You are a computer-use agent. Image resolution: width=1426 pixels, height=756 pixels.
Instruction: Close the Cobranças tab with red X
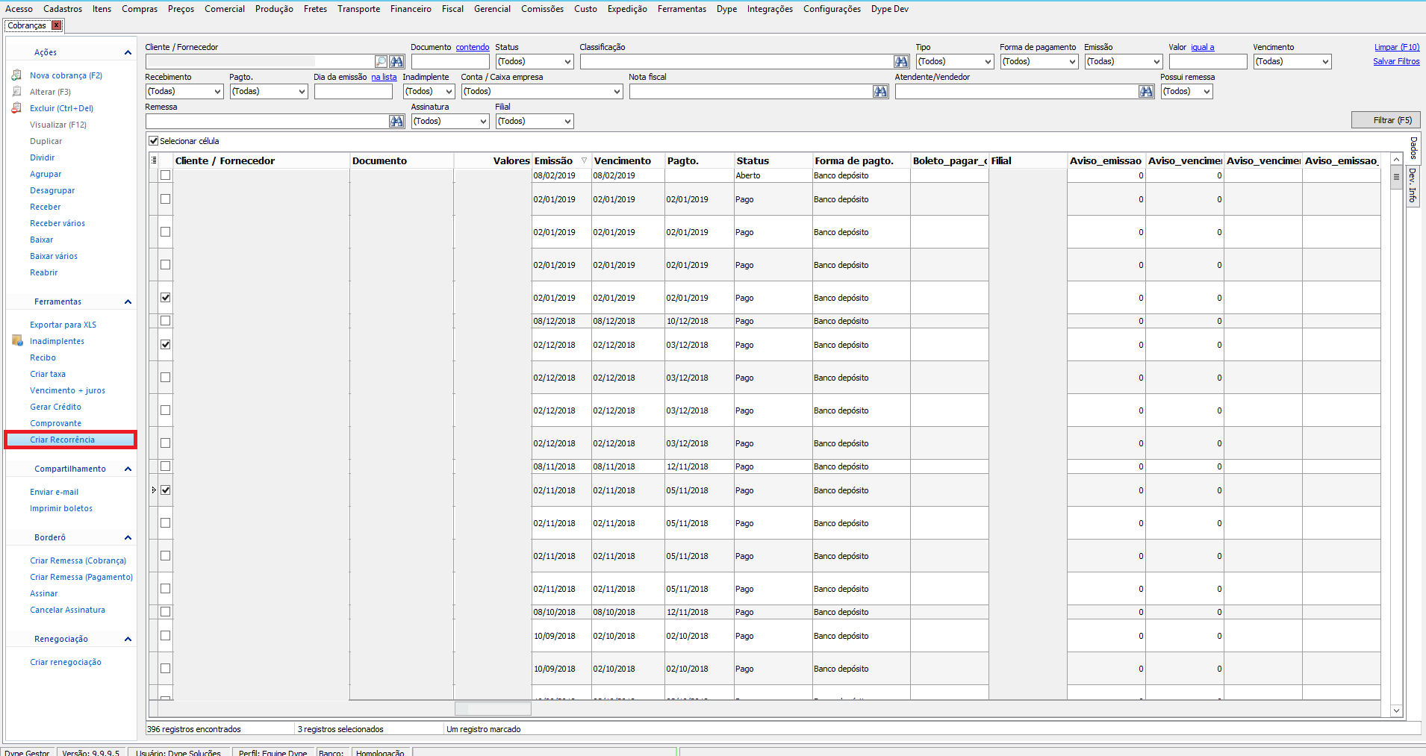pos(56,25)
